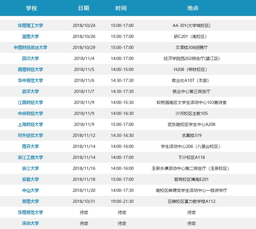Select the time 14:00-17:30
The width and height of the screenshot is (256, 229).
pos(122,191)
